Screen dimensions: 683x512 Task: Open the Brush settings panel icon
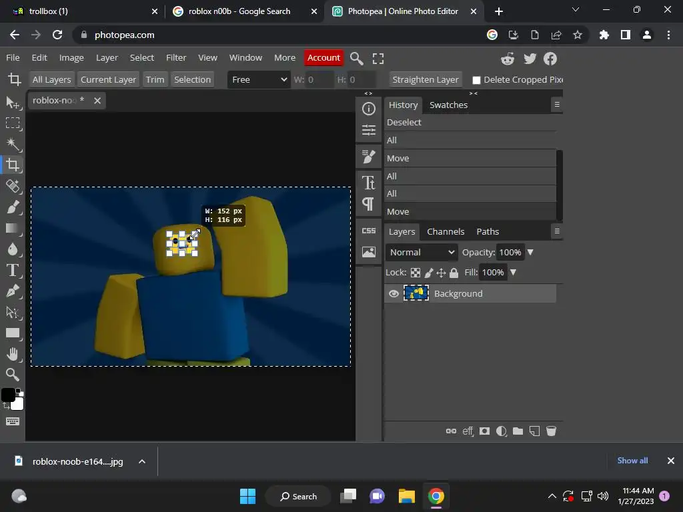click(x=368, y=157)
